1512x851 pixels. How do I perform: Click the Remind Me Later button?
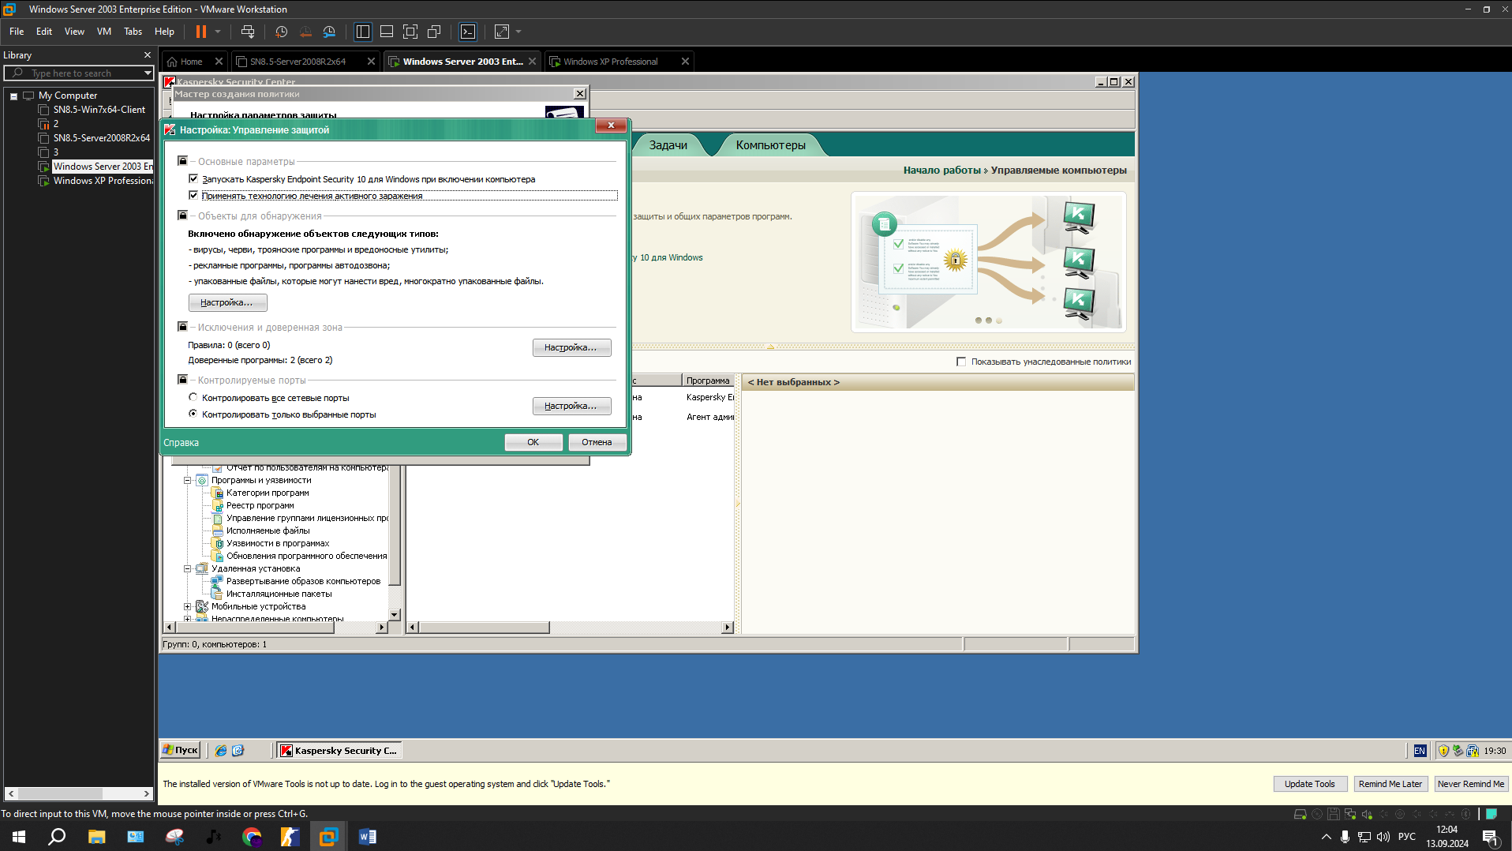1390,784
